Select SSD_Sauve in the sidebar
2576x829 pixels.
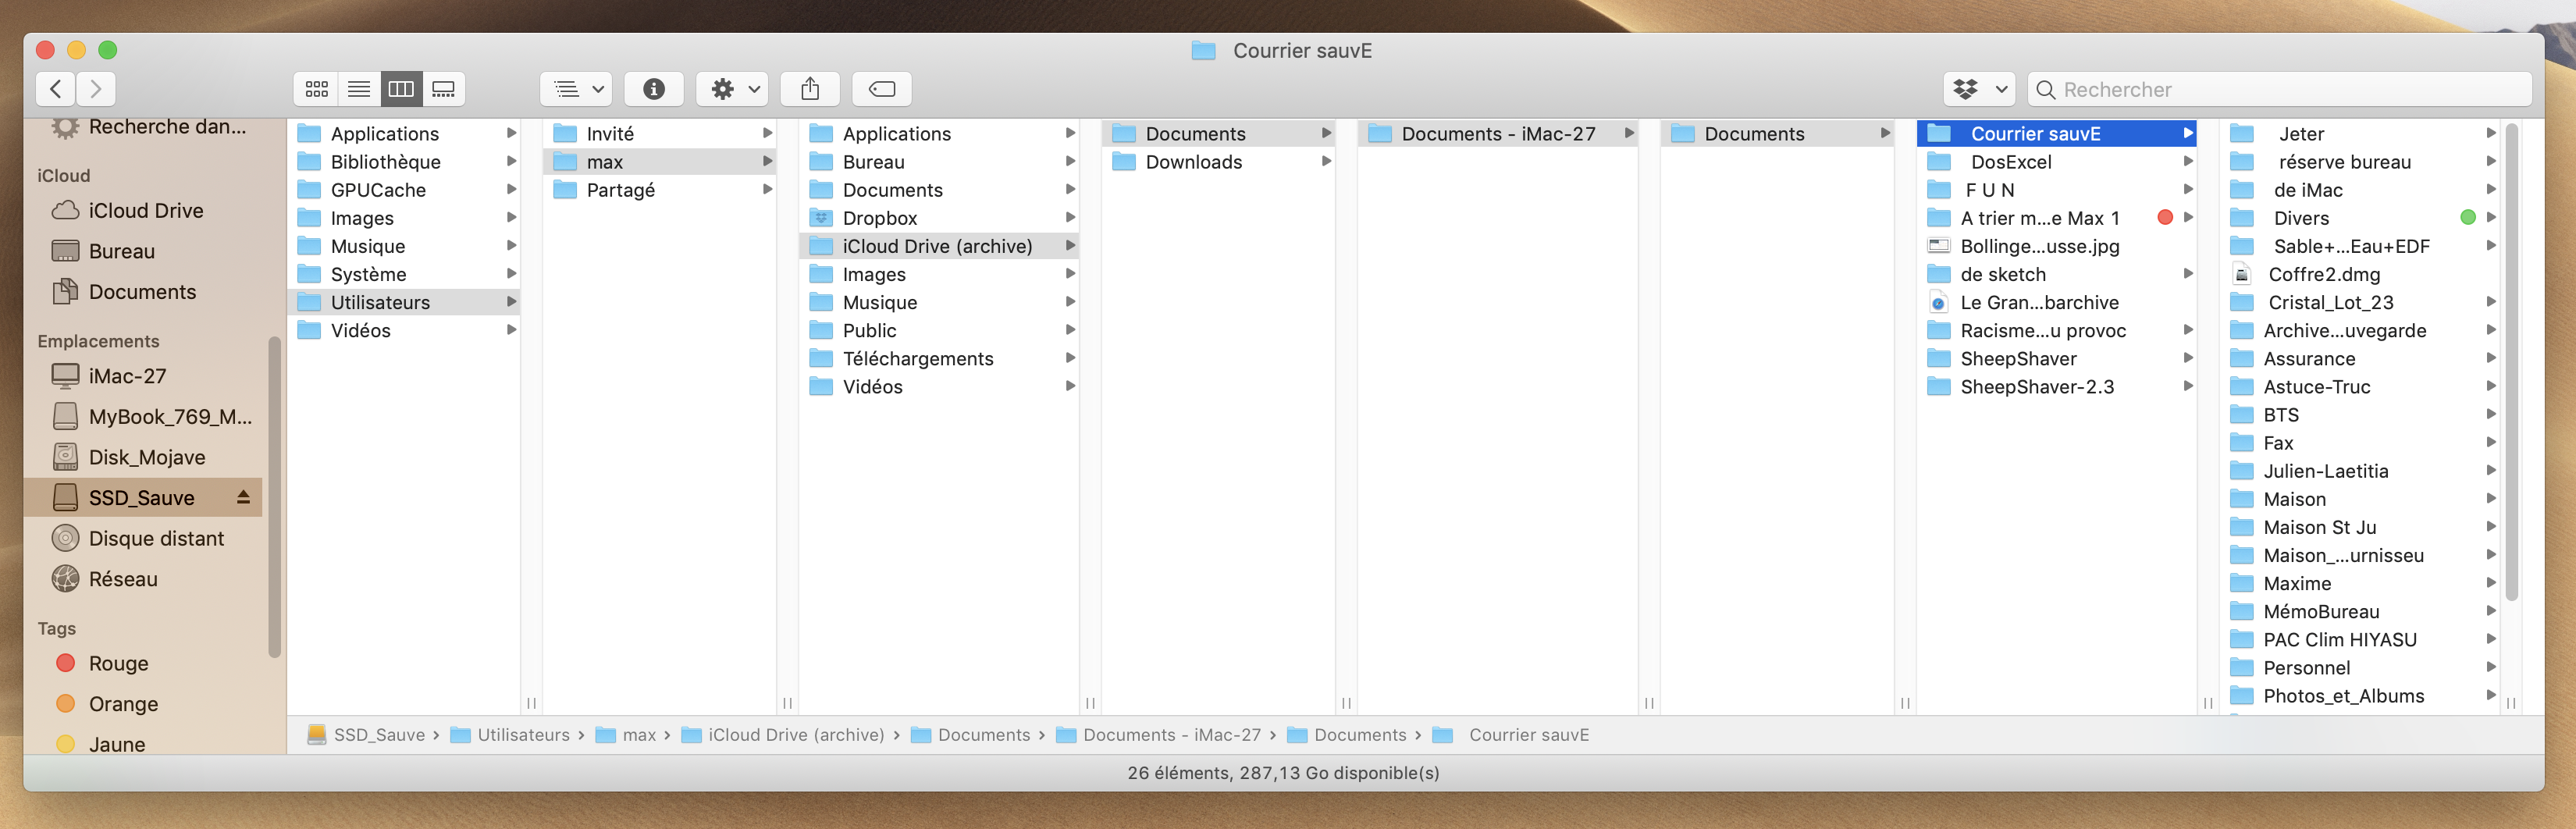point(143,497)
